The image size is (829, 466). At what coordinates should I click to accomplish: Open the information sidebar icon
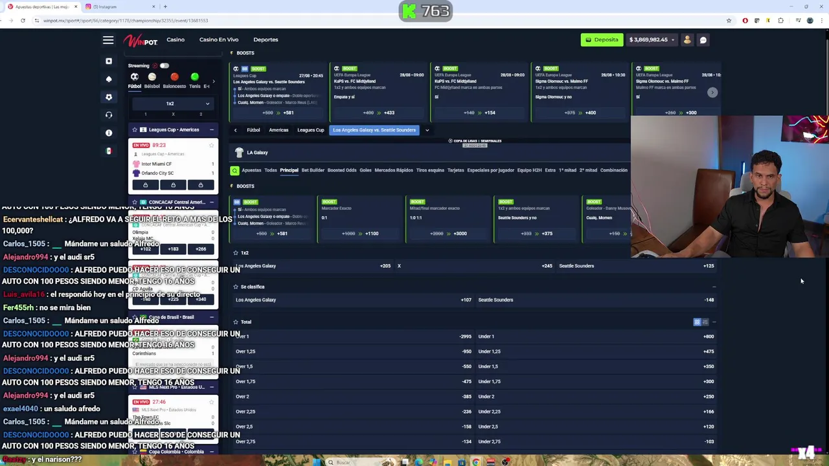109,133
